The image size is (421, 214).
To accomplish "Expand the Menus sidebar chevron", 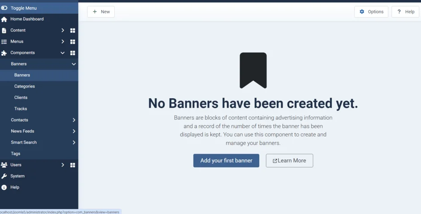I will point(63,42).
